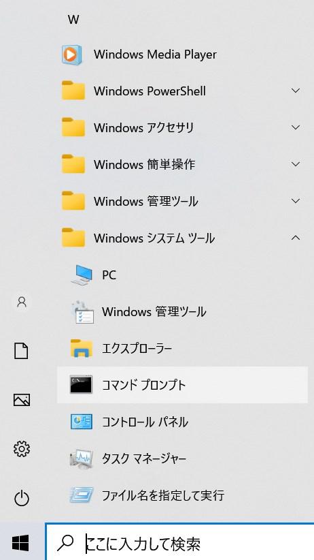Viewport: 314px width, 560px height.
Task: Click the Windows アクセサリ folder icon
Action: [x=73, y=127]
